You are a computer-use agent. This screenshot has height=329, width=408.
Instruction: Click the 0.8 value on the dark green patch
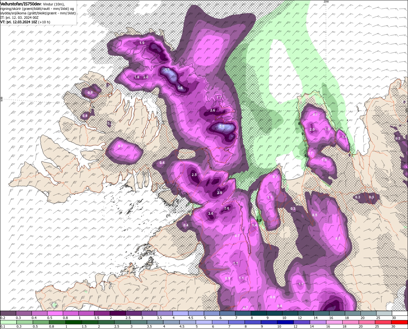pos(259,220)
